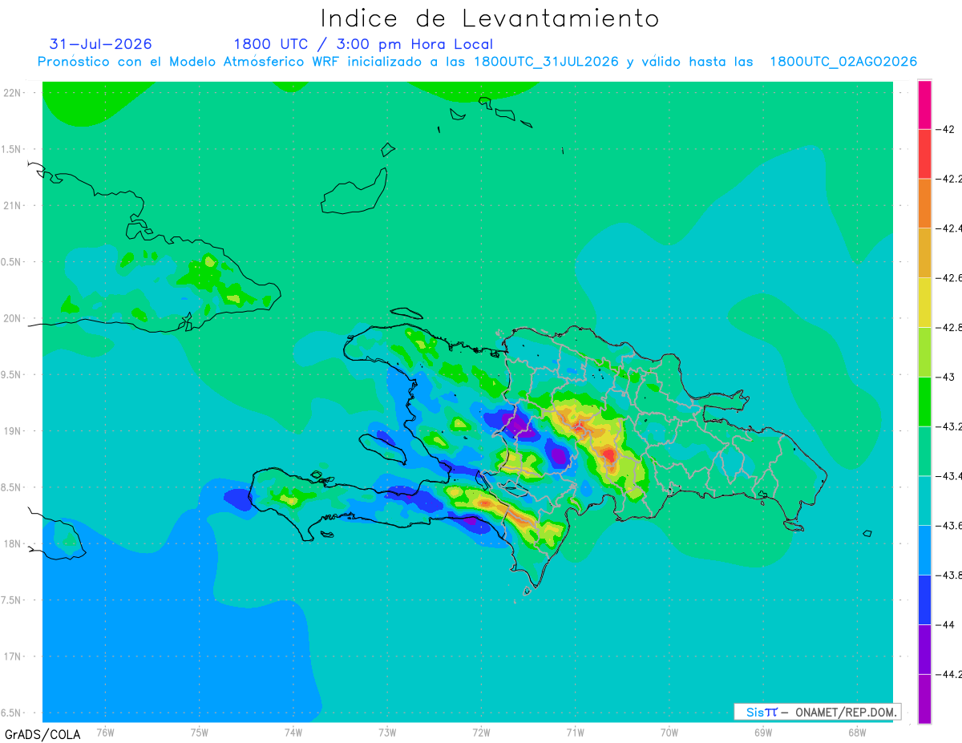Pick the gold legend swatch above -42.6
The width and height of the screenshot is (962, 743).
(924, 252)
